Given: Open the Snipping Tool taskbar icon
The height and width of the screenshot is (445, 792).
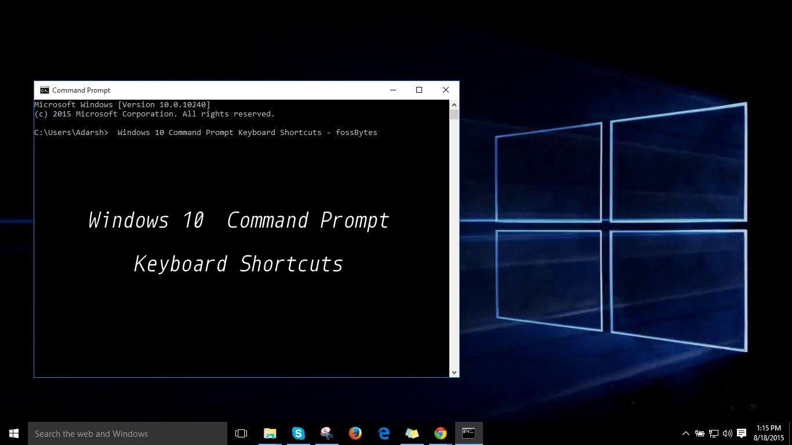Looking at the screenshot, I should coord(326,433).
